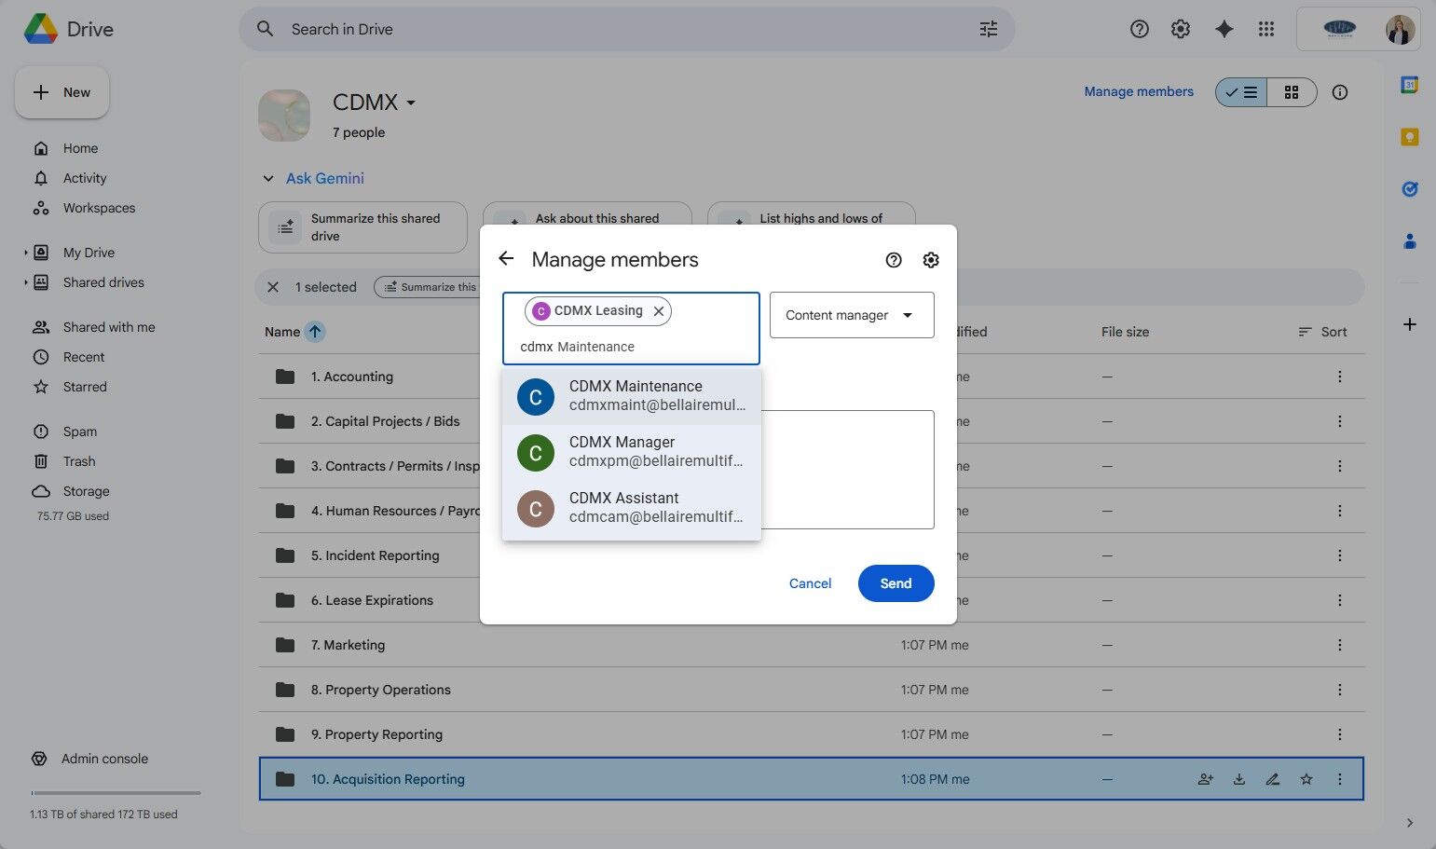Select CDMX Assistant suggestion
The width and height of the screenshot is (1436, 849).
[x=632, y=508]
